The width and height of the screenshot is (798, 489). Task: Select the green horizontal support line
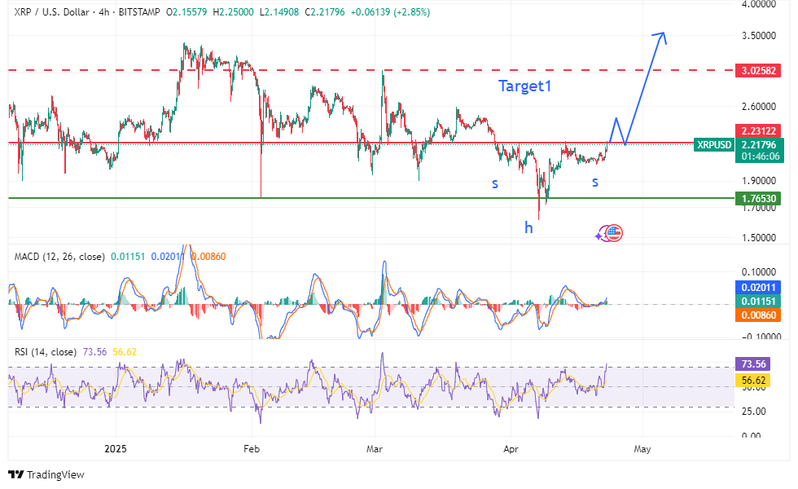click(371, 198)
